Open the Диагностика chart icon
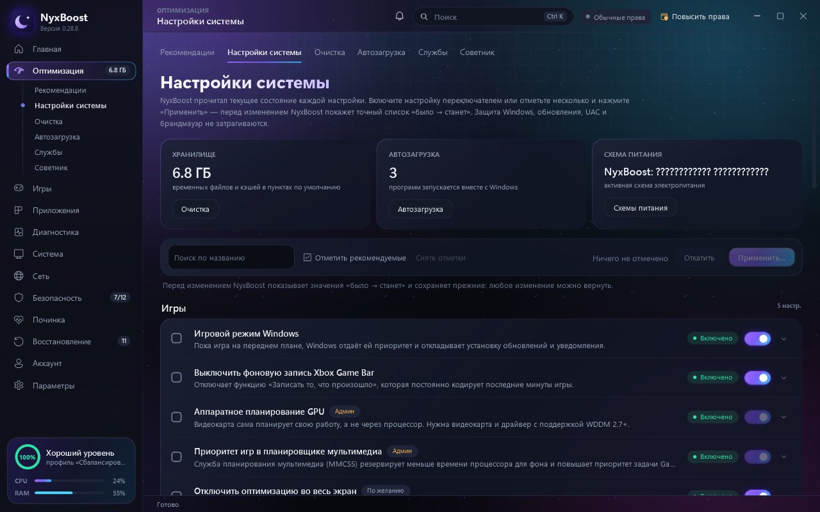820x512 pixels. 19,232
